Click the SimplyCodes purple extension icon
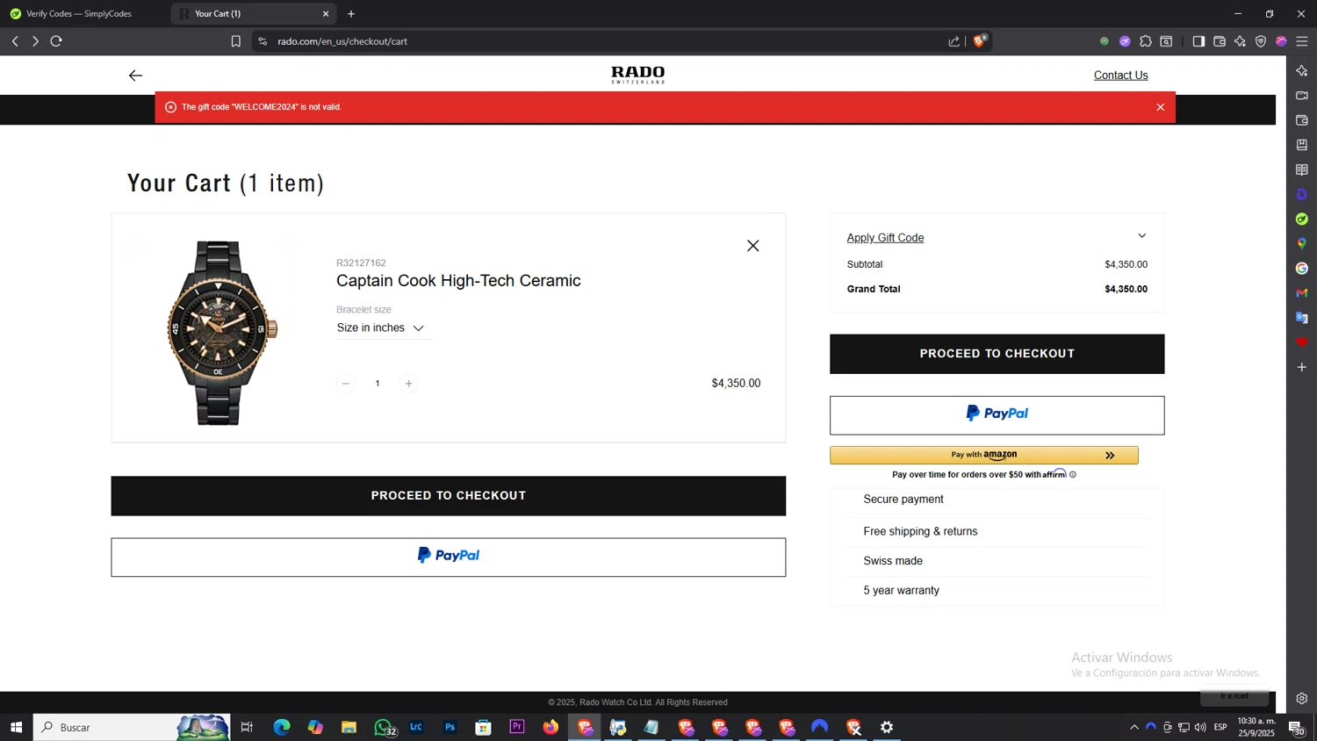This screenshot has height=741, width=1317. (x=1125, y=41)
